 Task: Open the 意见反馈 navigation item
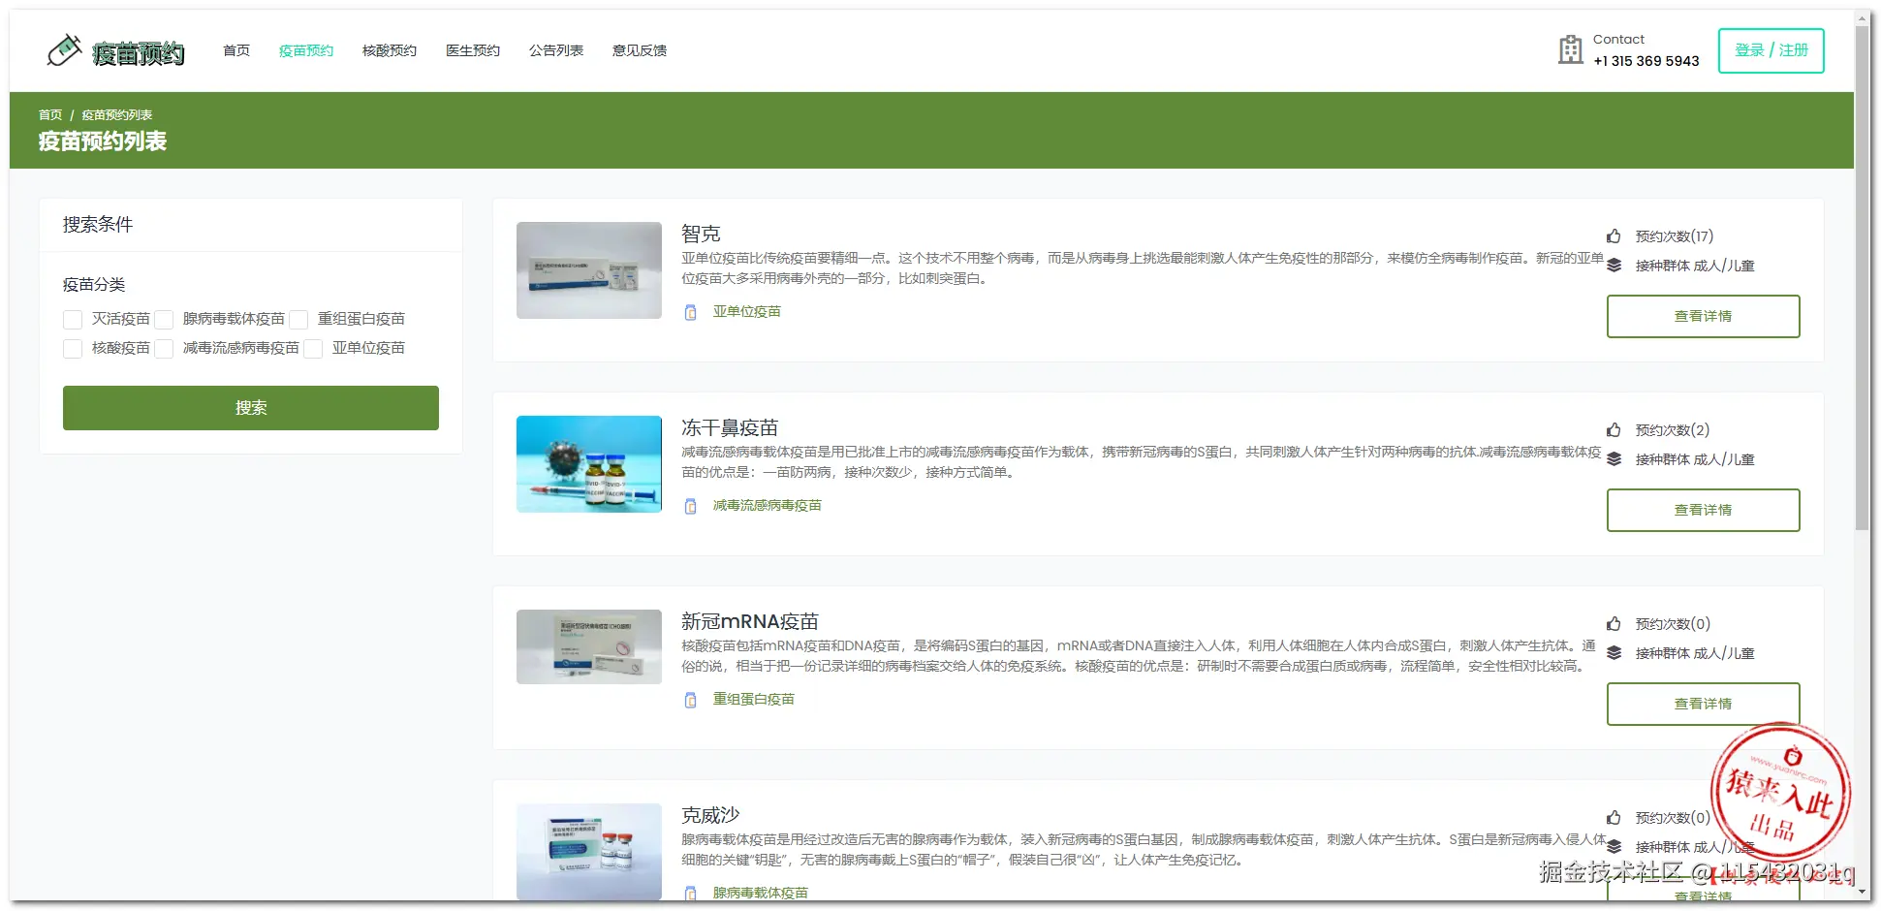tap(640, 50)
